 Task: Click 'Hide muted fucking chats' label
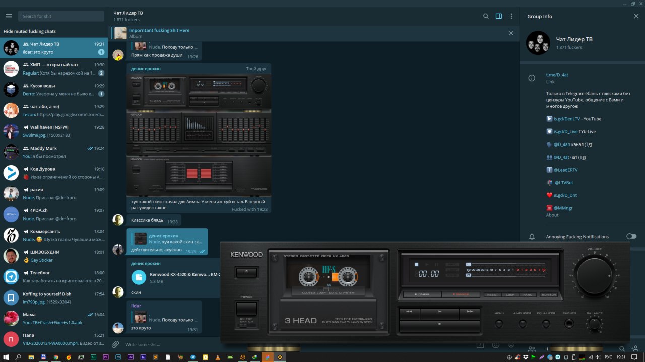click(x=29, y=31)
